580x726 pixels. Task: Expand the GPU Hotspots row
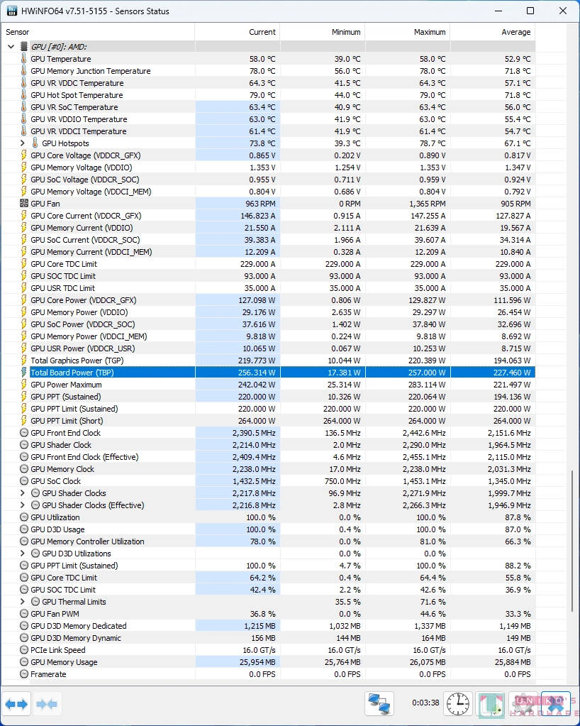(x=22, y=143)
